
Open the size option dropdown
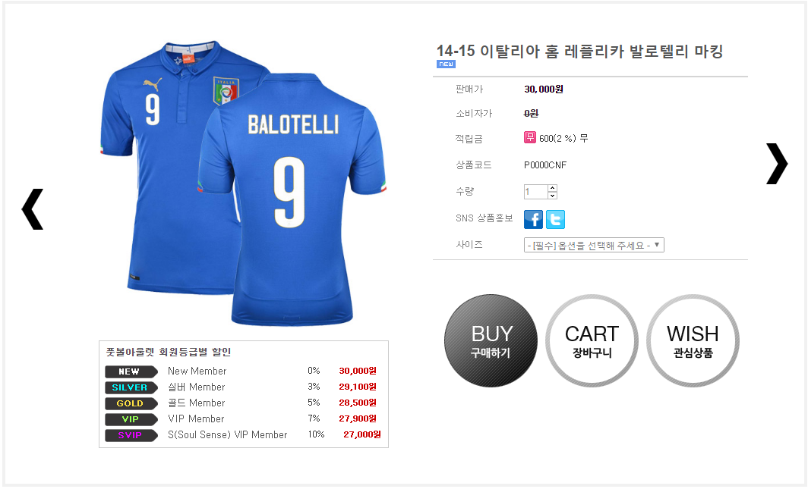594,245
